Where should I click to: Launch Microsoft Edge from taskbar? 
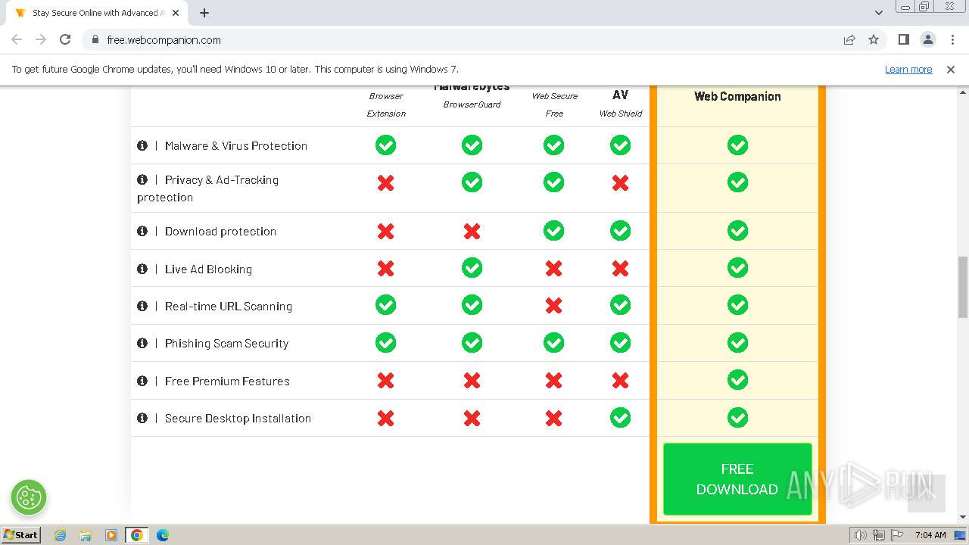click(x=162, y=535)
